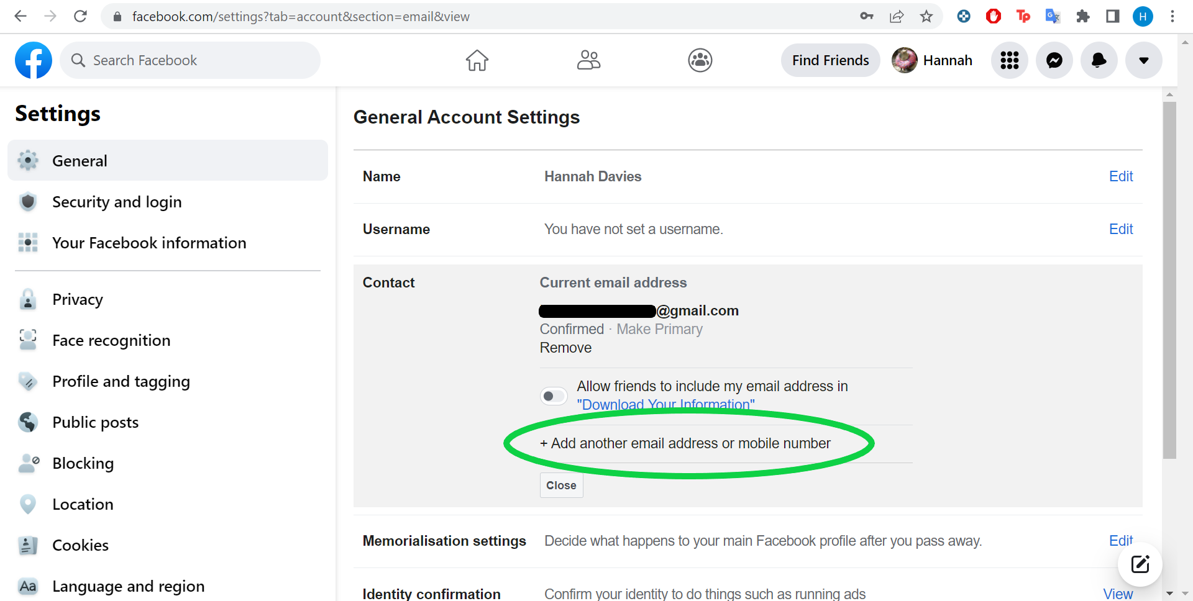Go back with the browser back arrow
Viewport: 1193px width, 601px height.
[x=21, y=16]
